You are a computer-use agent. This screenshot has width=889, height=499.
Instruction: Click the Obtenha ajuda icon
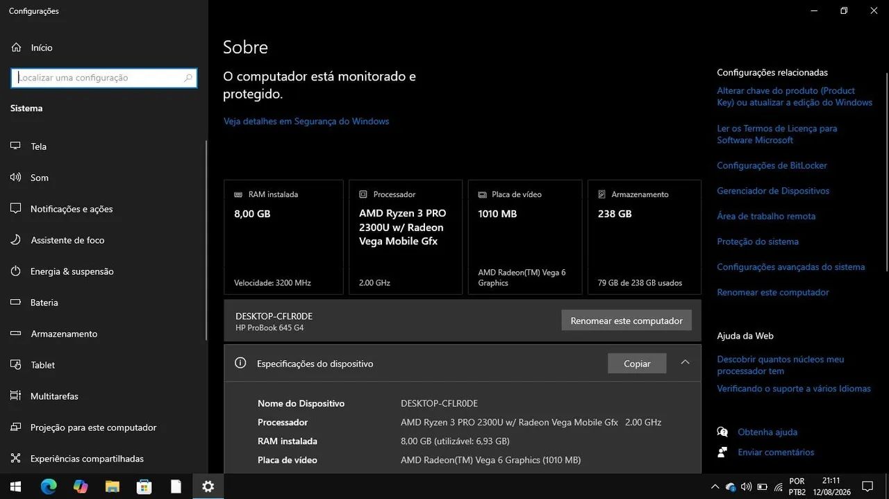(x=722, y=432)
